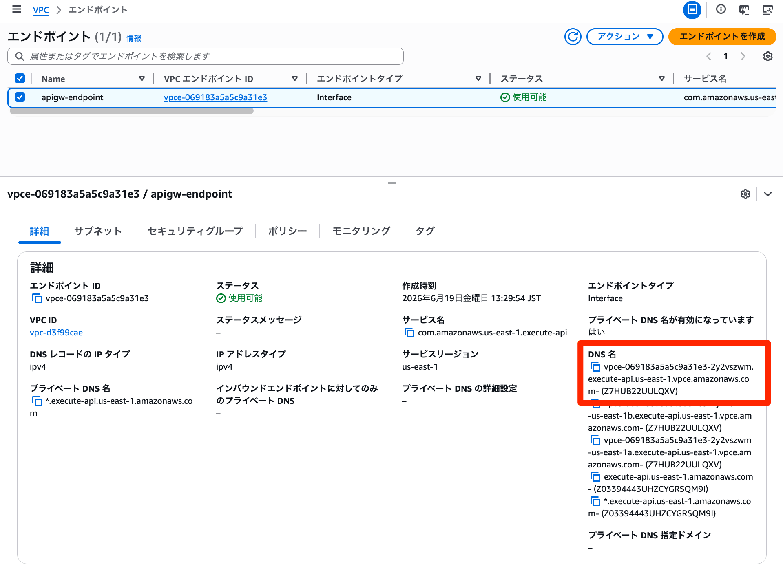Click Interface cell in table row
The width and height of the screenshot is (783, 573).
(x=334, y=97)
